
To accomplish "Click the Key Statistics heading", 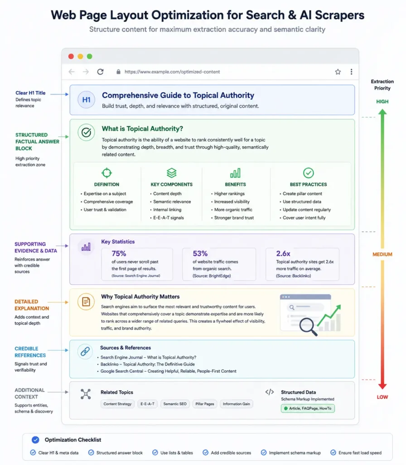I will tap(118, 242).
